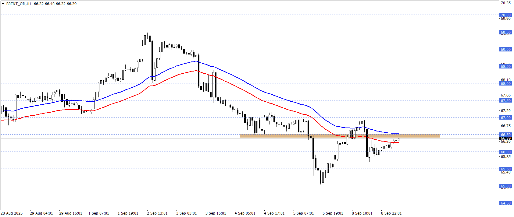514x217 pixels.
Task: Click the 28 Aug 2025 date label
Action: click(x=12, y=213)
